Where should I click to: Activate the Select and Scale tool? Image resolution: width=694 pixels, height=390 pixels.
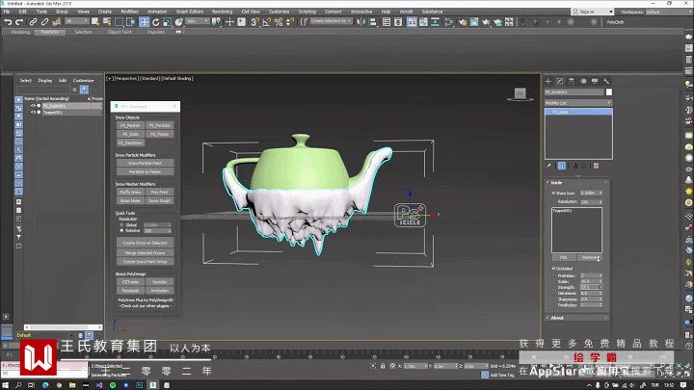(168, 21)
